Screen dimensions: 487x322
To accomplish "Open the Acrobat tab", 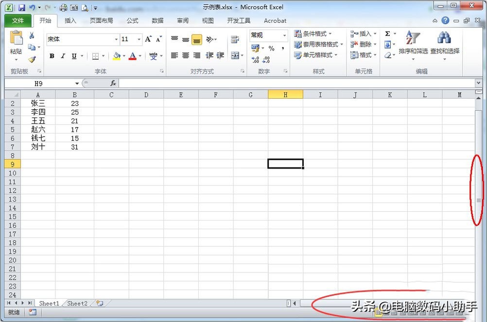I will tap(275, 21).
